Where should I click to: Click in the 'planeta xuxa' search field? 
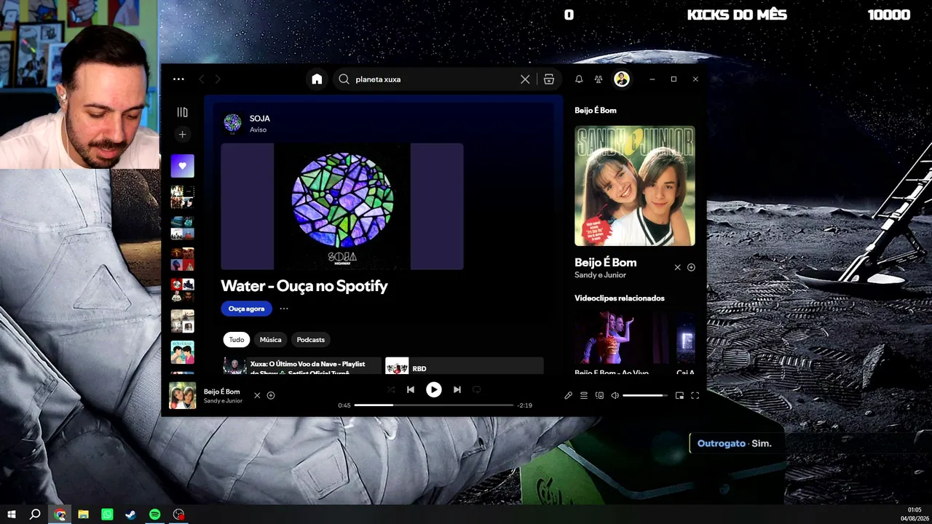[435, 79]
